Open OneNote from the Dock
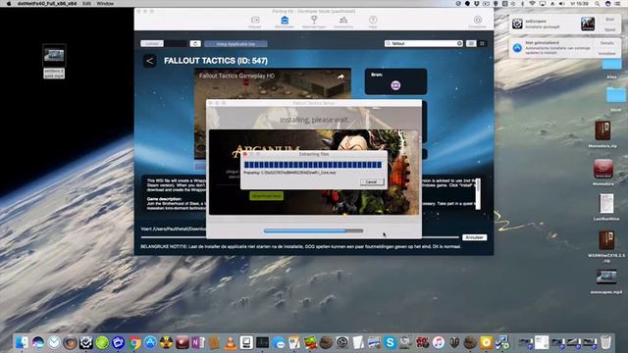Viewport: 628px width, 353px height. pyautogui.click(x=198, y=342)
